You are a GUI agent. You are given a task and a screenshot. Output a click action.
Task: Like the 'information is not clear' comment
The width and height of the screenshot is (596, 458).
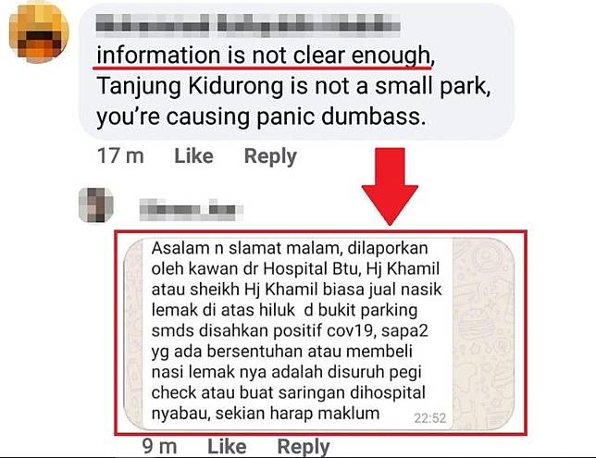[193, 155]
